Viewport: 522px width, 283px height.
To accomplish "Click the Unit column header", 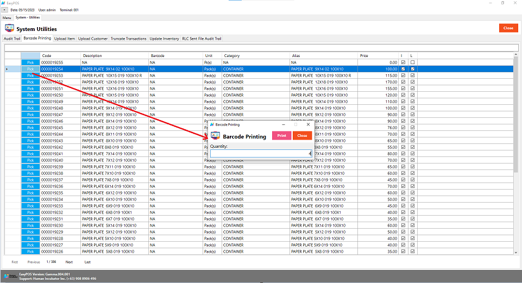I will point(212,55).
